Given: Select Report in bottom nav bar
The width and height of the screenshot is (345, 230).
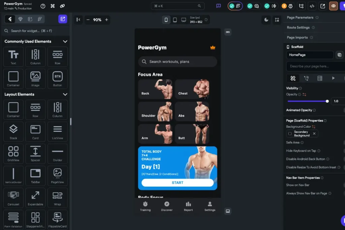Looking at the screenshot, I should click(188, 206).
